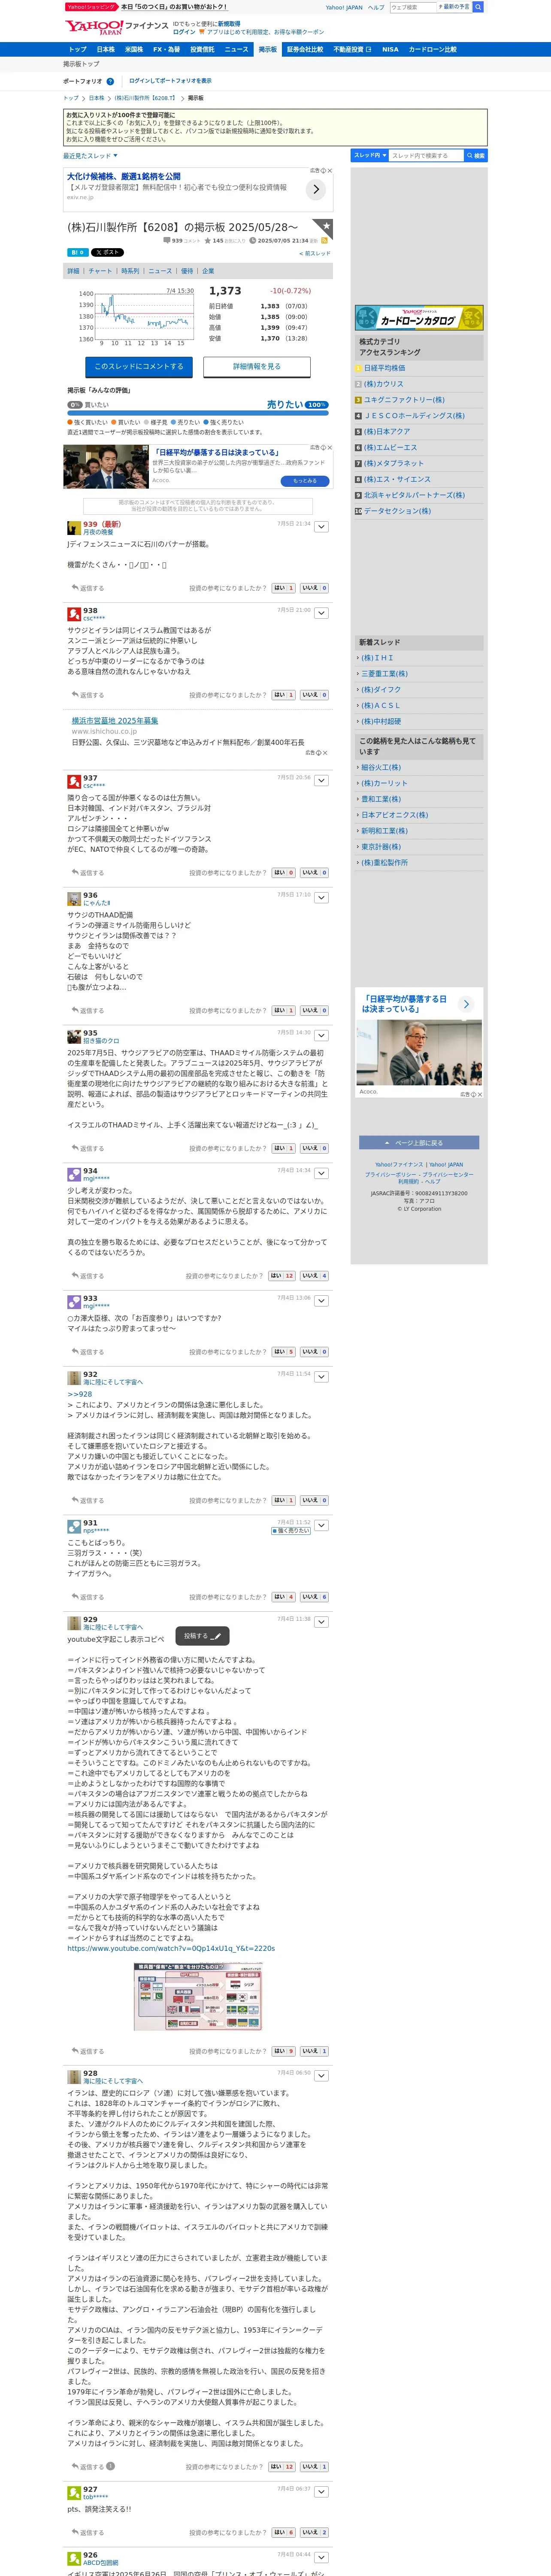Open options dropdown on post 934

(x=322, y=1174)
